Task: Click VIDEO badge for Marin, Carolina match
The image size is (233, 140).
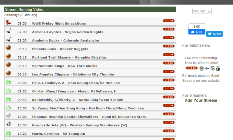Action: pyautogui.click(x=169, y=131)
